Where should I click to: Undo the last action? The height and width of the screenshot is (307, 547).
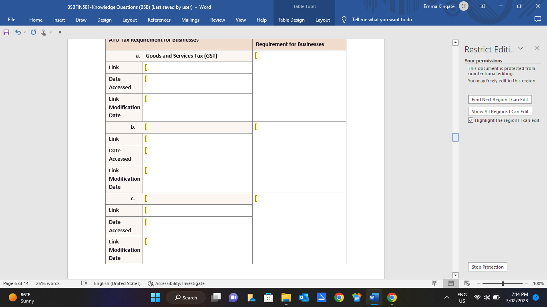(x=18, y=32)
